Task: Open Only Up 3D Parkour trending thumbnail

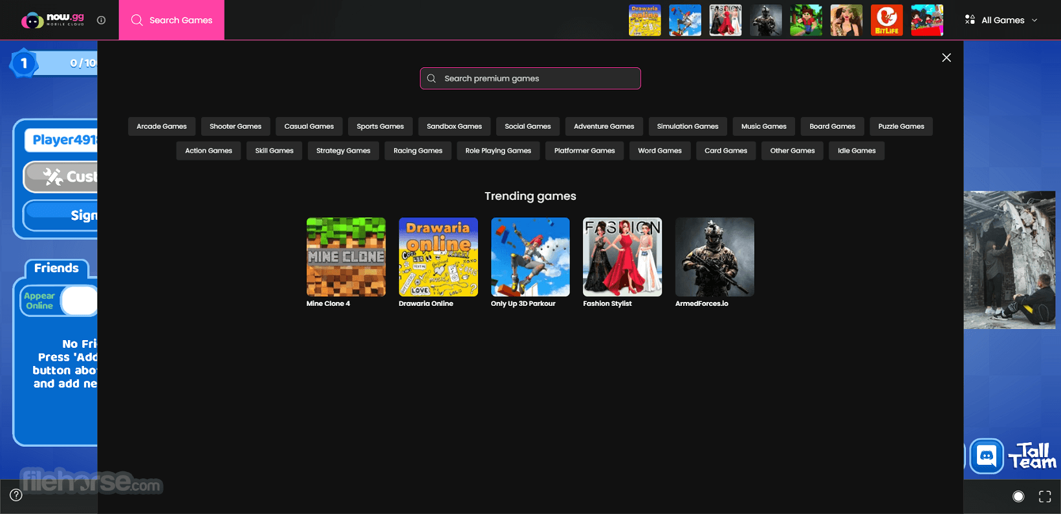Action: click(530, 257)
